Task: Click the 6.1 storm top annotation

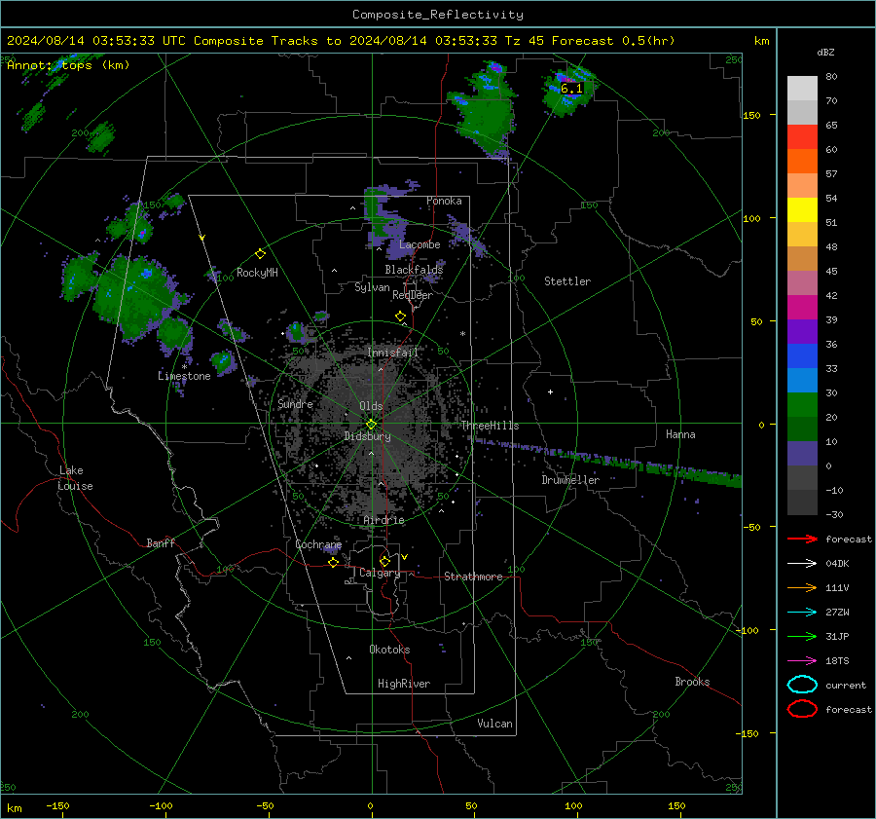Action: pyautogui.click(x=571, y=89)
